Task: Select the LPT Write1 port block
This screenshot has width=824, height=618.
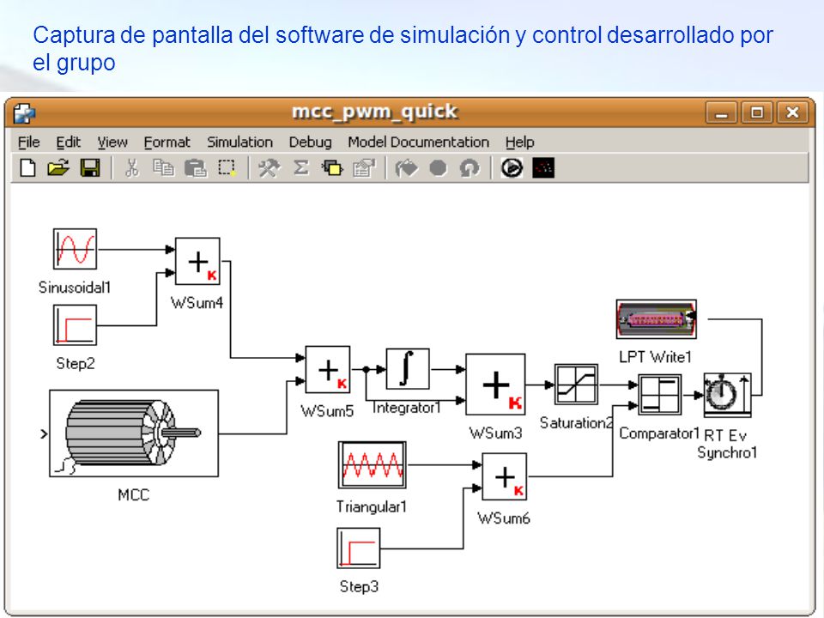Action: pyautogui.click(x=657, y=319)
